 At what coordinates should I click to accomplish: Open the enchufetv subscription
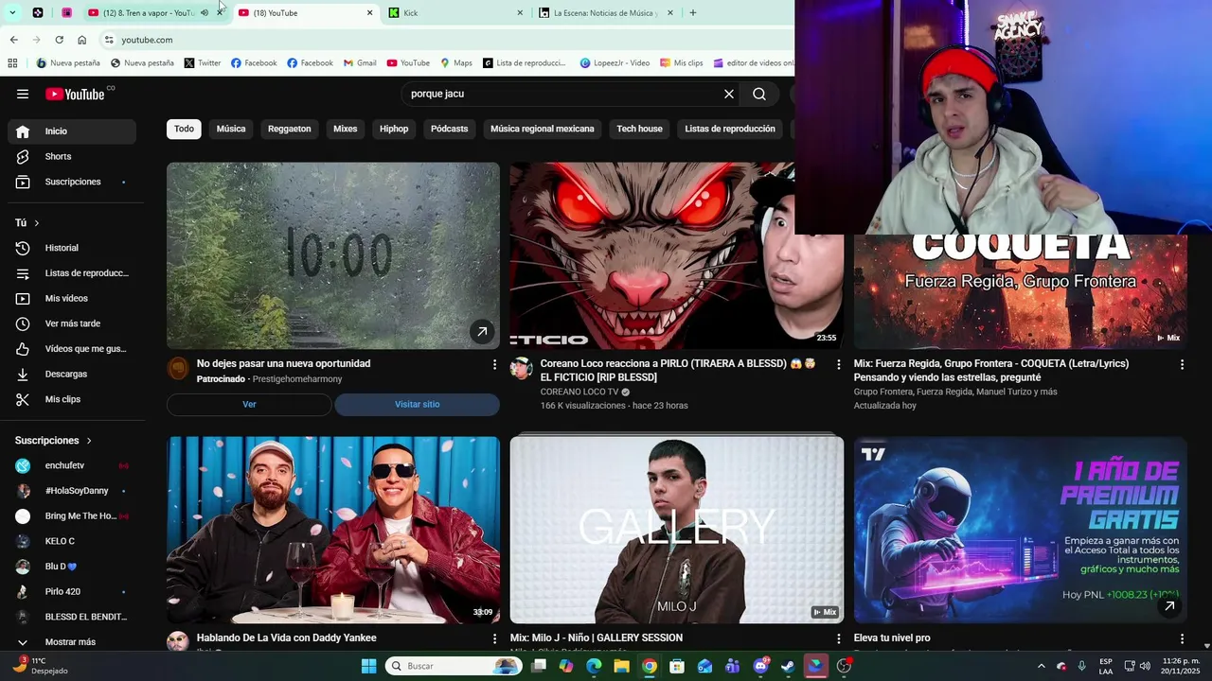(x=72, y=465)
